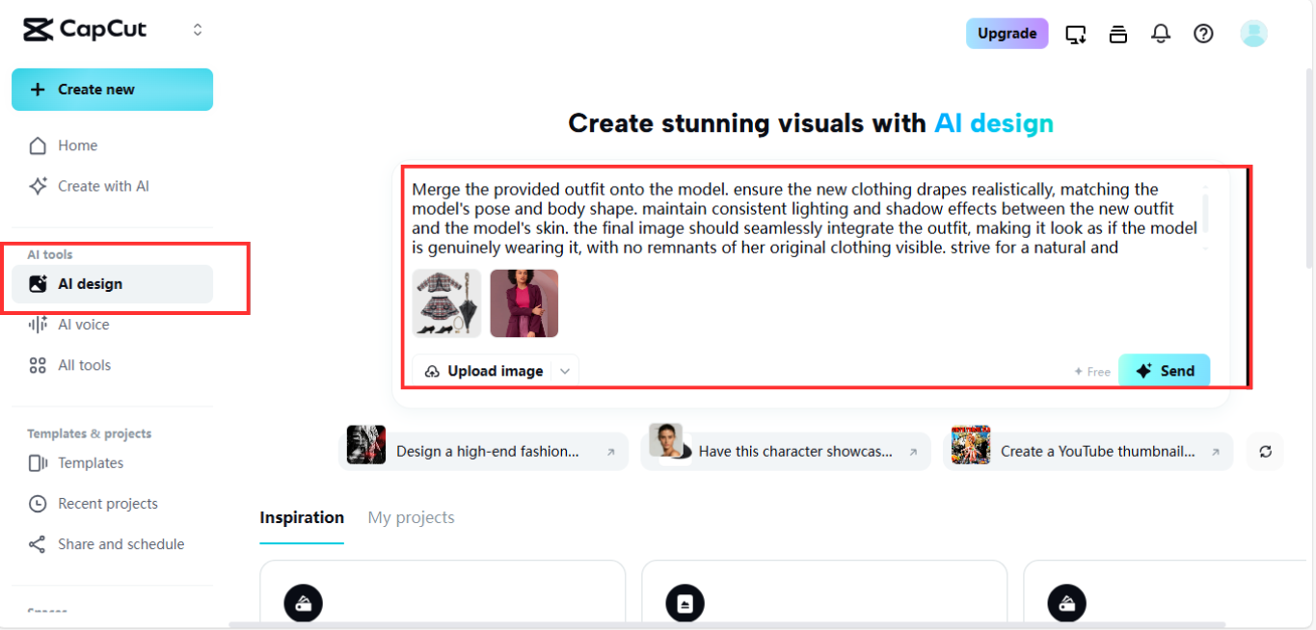The image size is (1316, 630).
Task: Open the All tools section
Action: 85,364
